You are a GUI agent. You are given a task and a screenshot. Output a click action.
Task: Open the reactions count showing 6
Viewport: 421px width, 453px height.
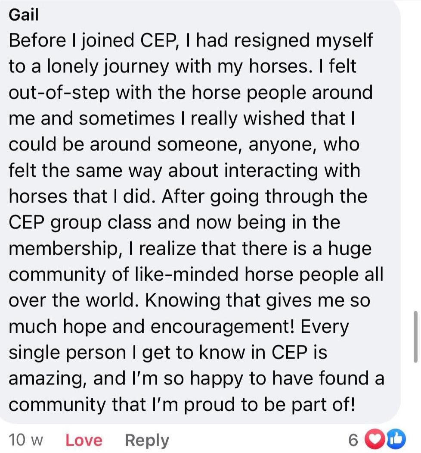[353, 440]
